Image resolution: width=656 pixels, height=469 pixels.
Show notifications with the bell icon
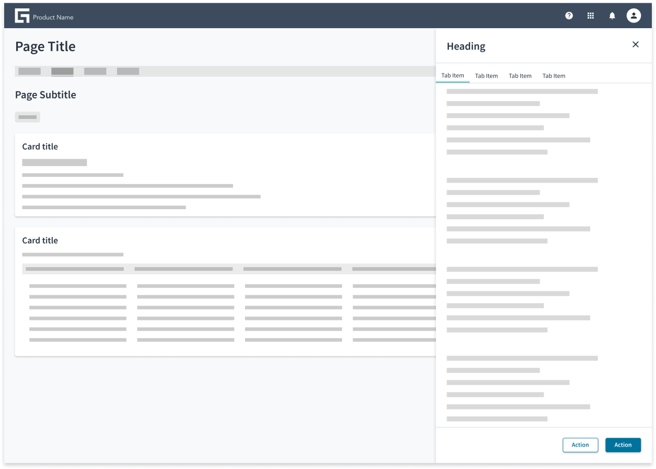pyautogui.click(x=612, y=16)
